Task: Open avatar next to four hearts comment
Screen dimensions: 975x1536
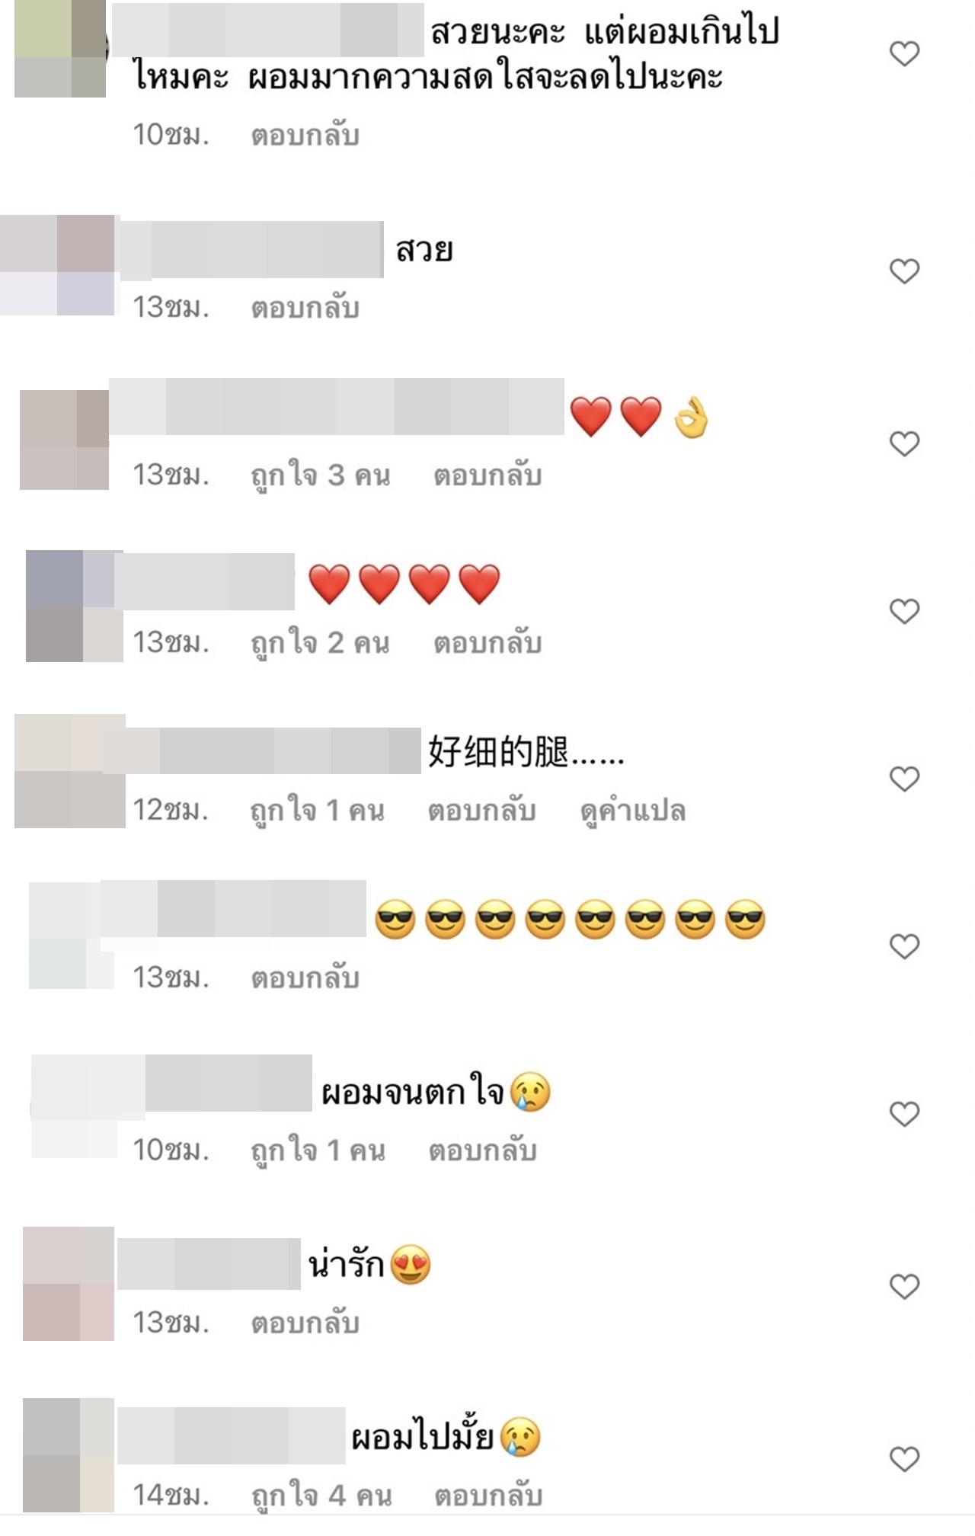Action: pyautogui.click(x=75, y=606)
